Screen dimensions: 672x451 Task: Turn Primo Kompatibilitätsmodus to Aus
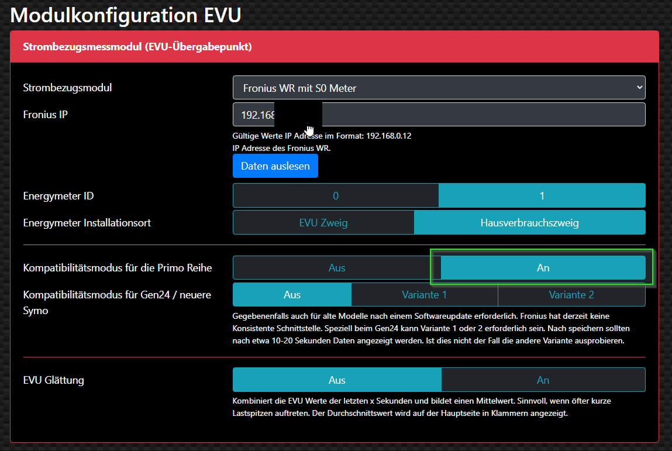click(337, 268)
